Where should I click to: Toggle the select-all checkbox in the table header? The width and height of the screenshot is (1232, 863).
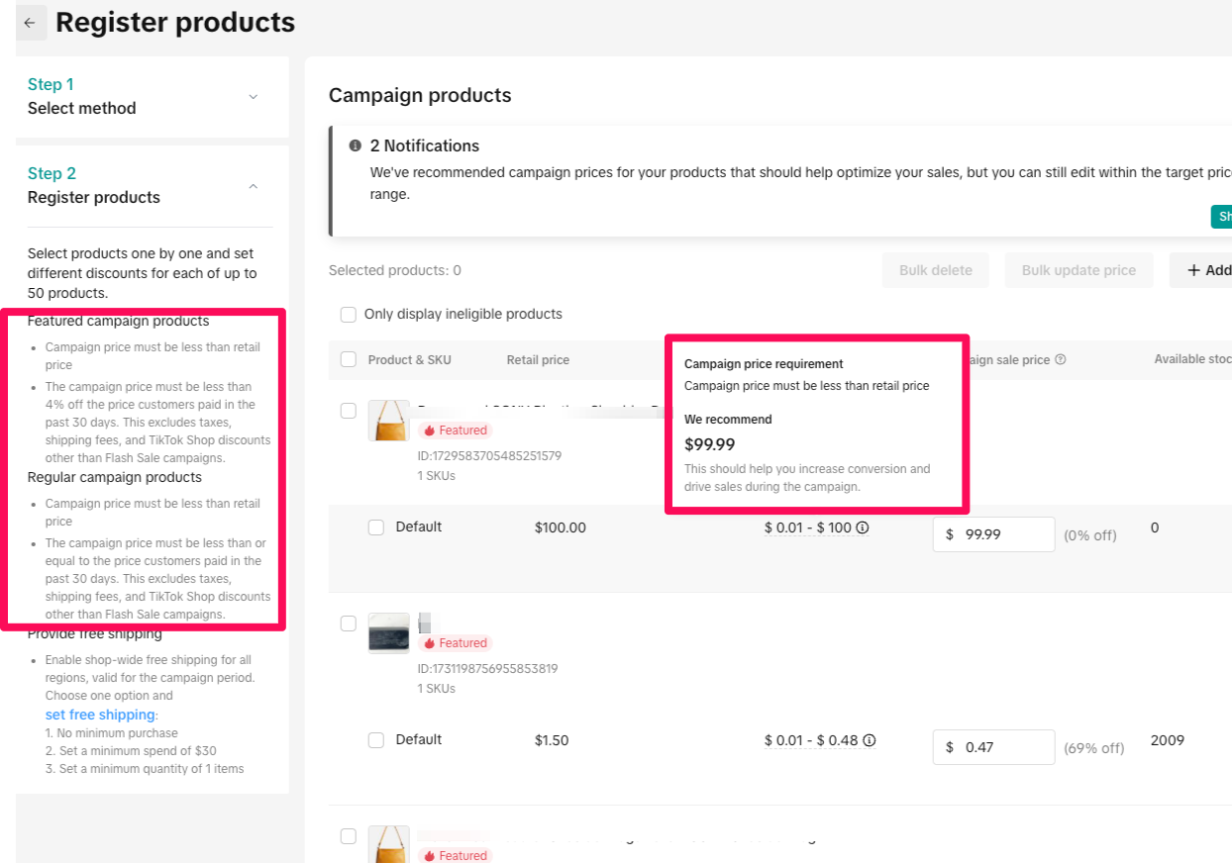click(349, 360)
